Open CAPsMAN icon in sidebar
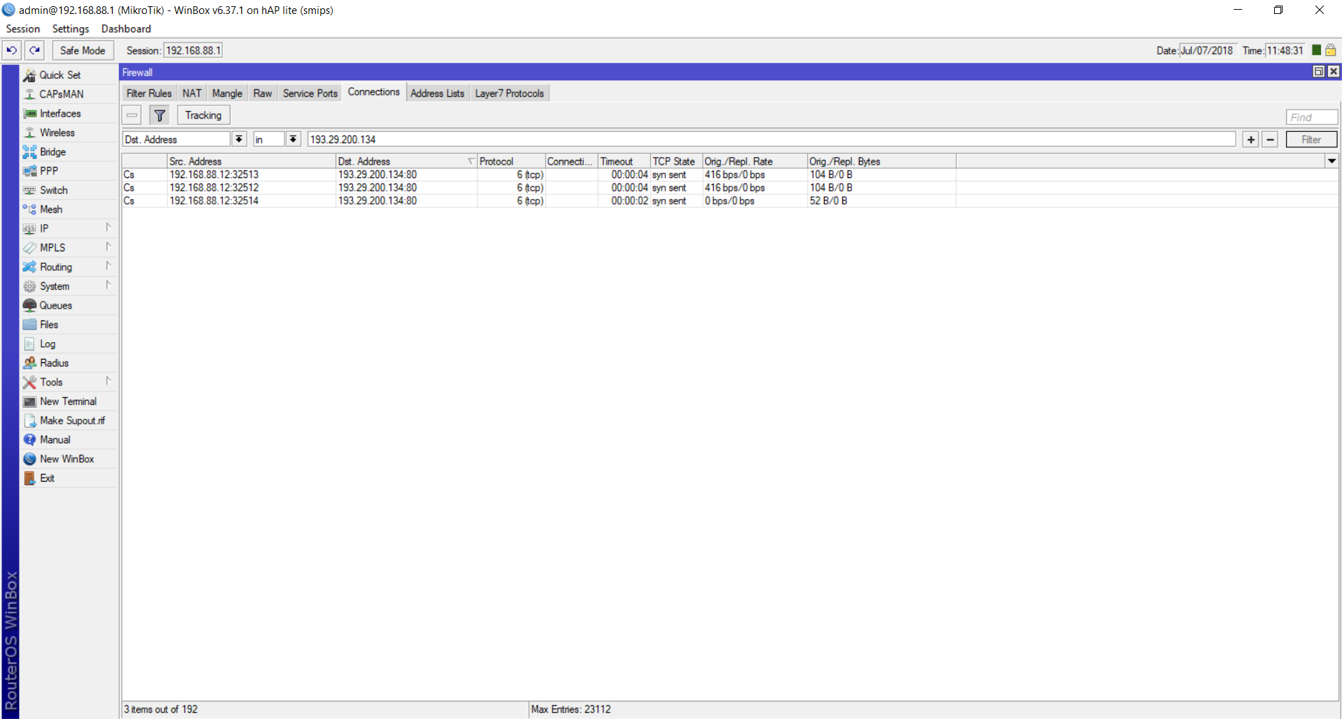1342x719 pixels. point(29,94)
